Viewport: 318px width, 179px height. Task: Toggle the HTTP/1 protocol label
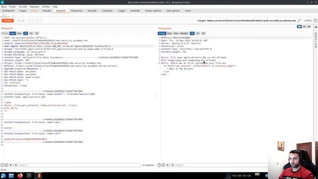(308, 21)
